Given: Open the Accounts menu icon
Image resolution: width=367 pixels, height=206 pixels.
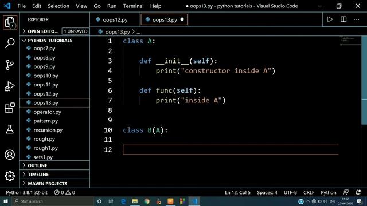Looking at the screenshot, I should coord(10,154).
